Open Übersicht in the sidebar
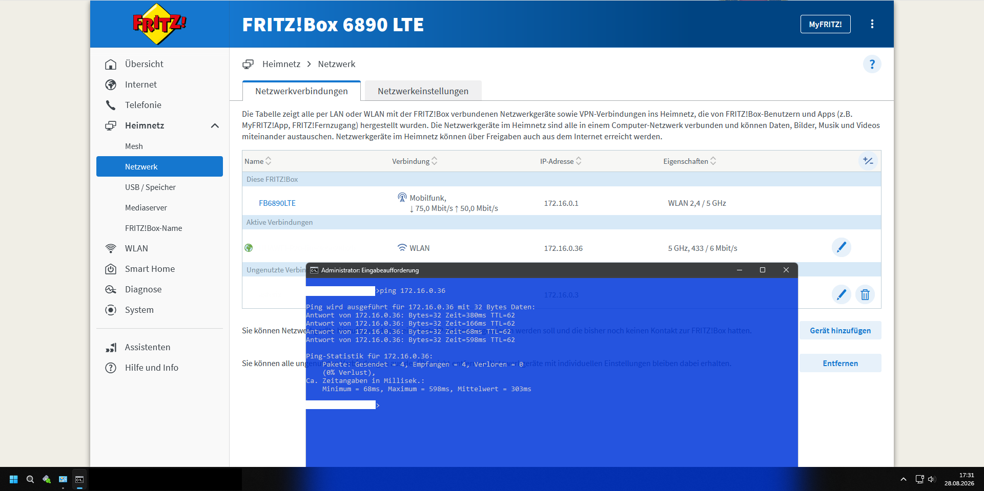The height and width of the screenshot is (491, 984). (x=144, y=64)
